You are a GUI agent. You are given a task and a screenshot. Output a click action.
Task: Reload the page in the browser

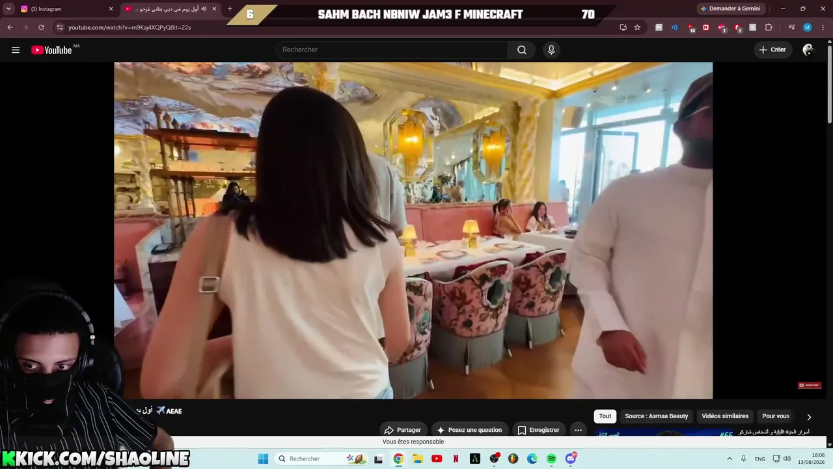coord(41,27)
